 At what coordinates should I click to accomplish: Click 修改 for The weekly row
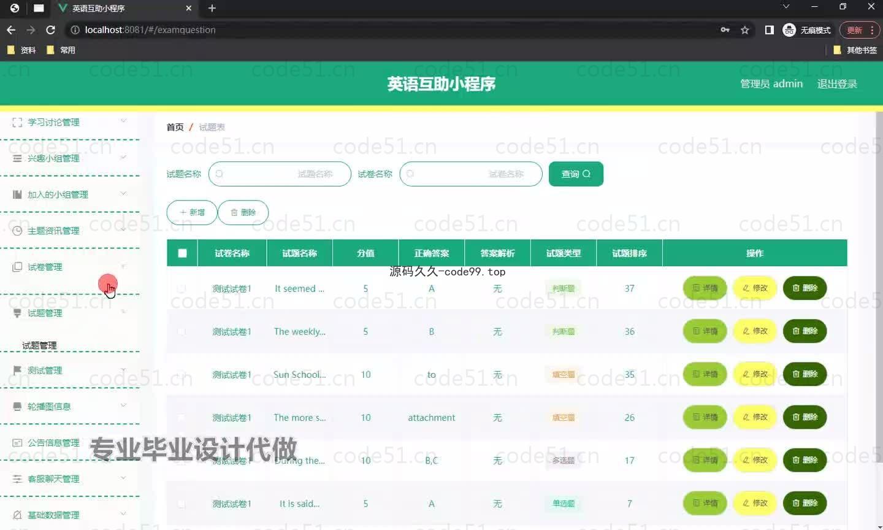pos(755,331)
